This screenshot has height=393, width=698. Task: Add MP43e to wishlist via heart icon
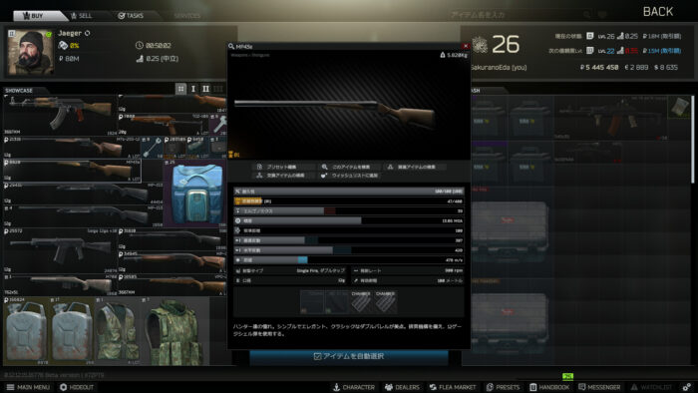click(324, 176)
